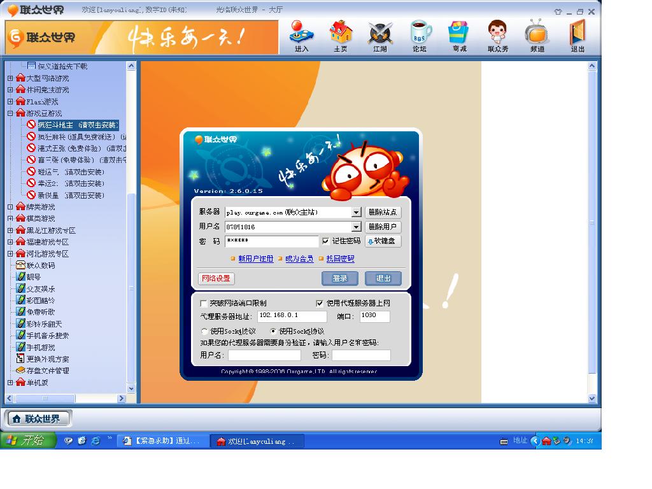Open the 服务器 server dropdown arrow

tap(357, 213)
